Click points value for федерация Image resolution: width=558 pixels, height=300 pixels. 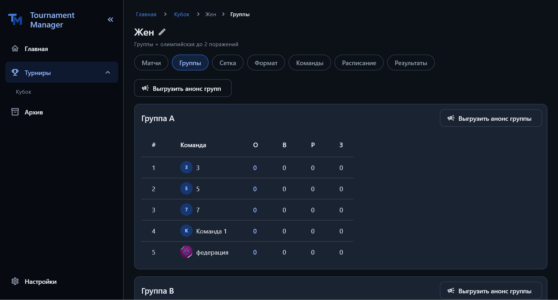(255, 252)
